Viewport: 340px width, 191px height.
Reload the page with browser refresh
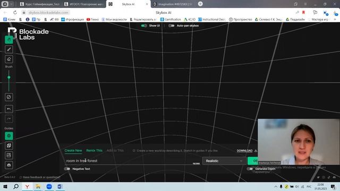tap(15, 13)
